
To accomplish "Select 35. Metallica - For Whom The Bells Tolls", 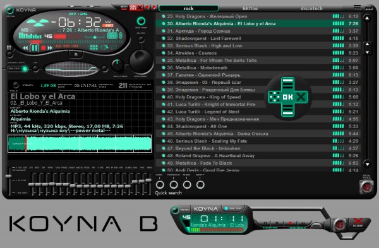I will tap(258, 61).
